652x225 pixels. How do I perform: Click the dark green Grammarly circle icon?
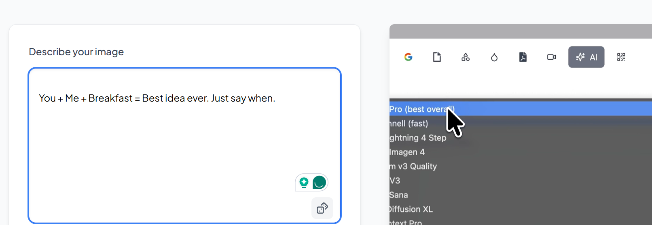319,183
